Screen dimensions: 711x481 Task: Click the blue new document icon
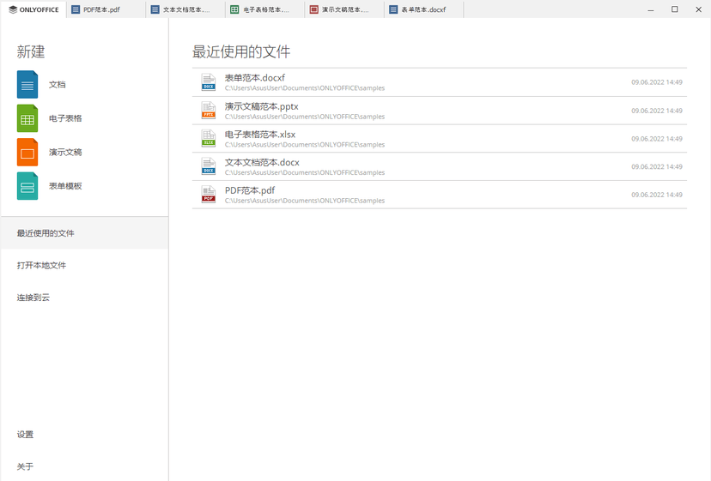coord(27,84)
